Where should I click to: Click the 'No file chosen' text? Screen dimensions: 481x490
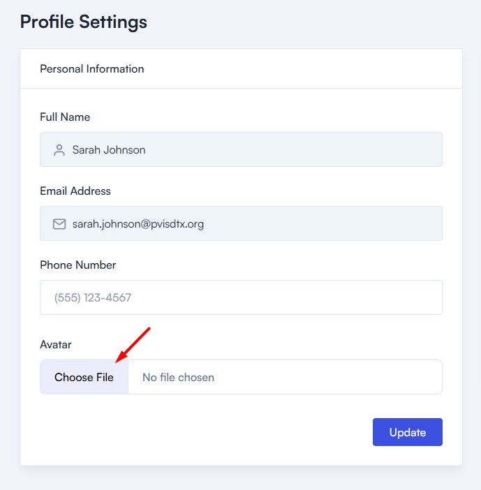pyautogui.click(x=178, y=378)
